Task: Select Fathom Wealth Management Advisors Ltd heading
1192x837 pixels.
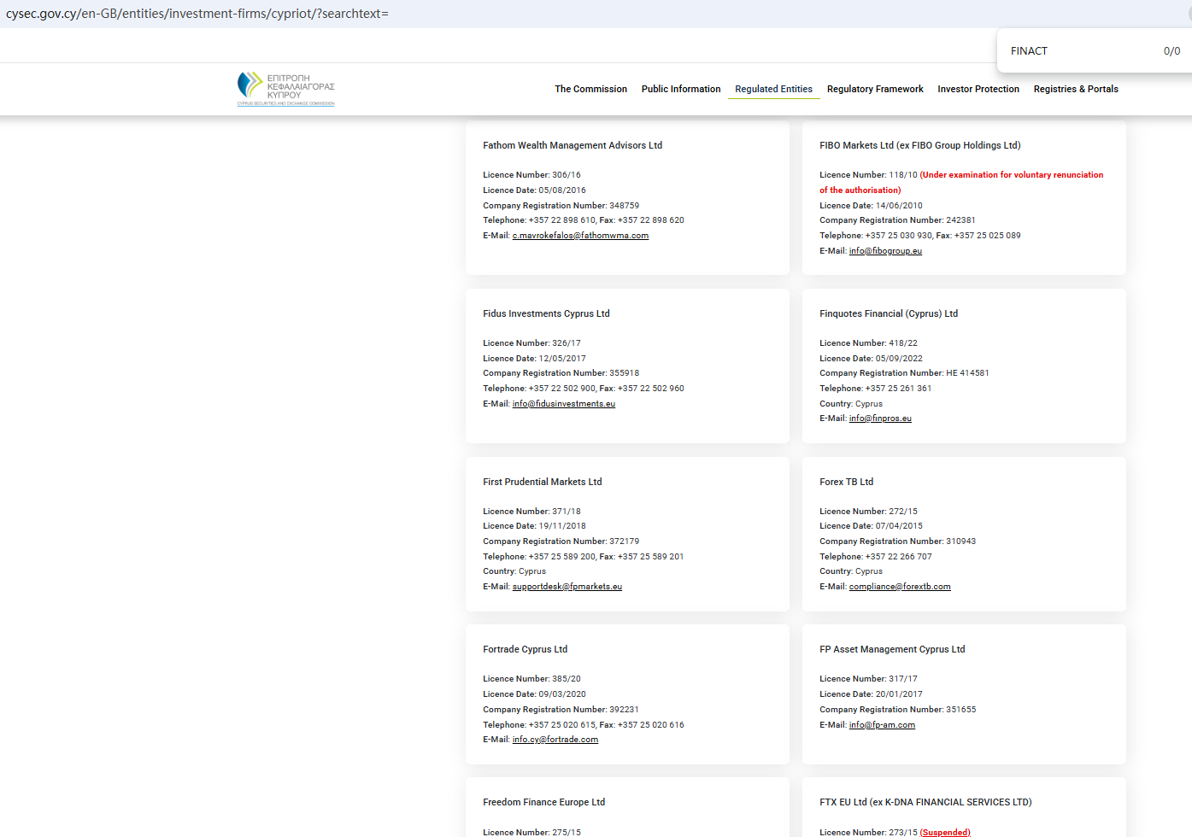Action: pyautogui.click(x=573, y=145)
